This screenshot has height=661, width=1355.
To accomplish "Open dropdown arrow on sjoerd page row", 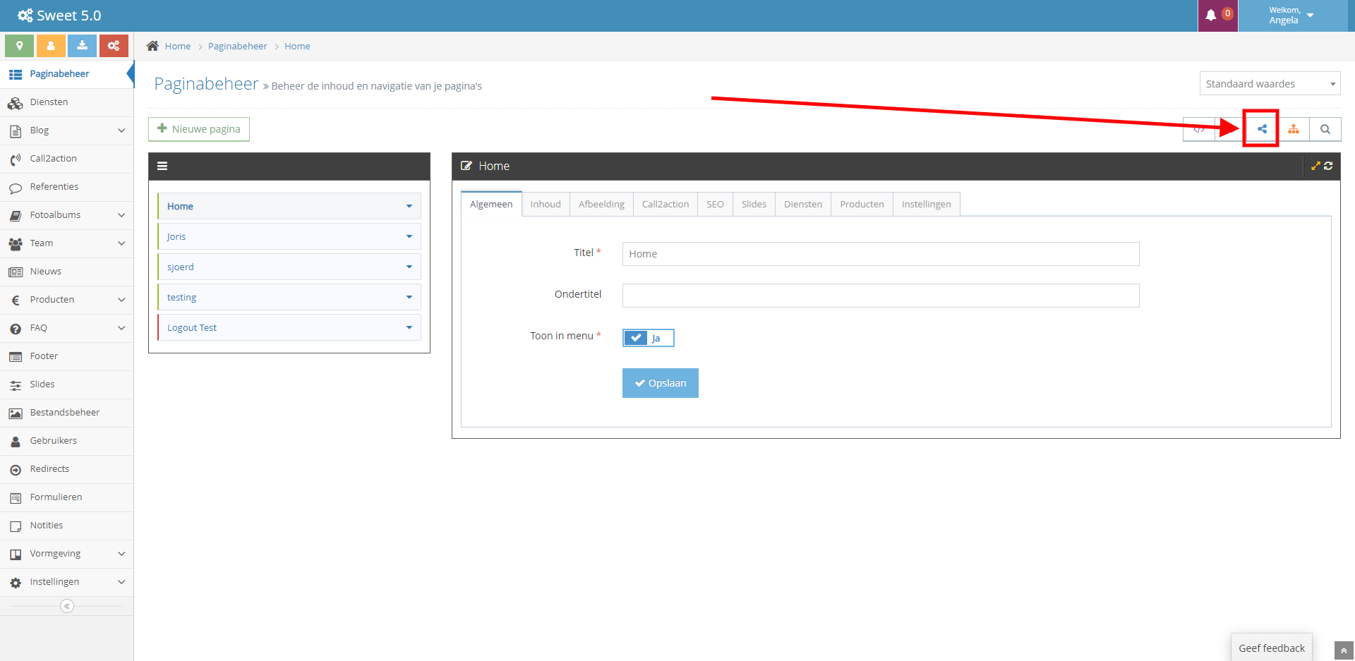I will (409, 267).
